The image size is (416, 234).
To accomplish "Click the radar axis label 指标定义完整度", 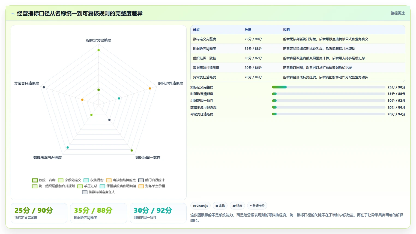I will [98, 40].
